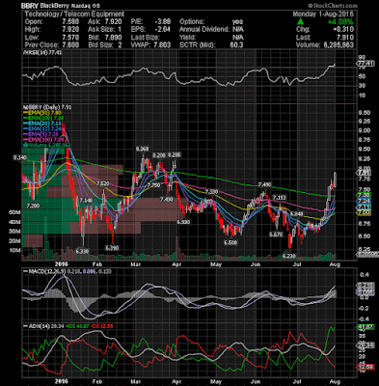Click the BBRY ticker symbol in header
Screen dimensions: 379x386
coord(30,6)
